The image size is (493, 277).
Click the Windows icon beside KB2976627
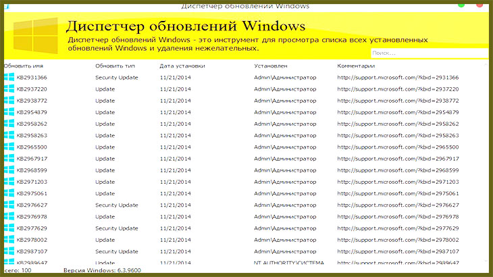coord(9,205)
